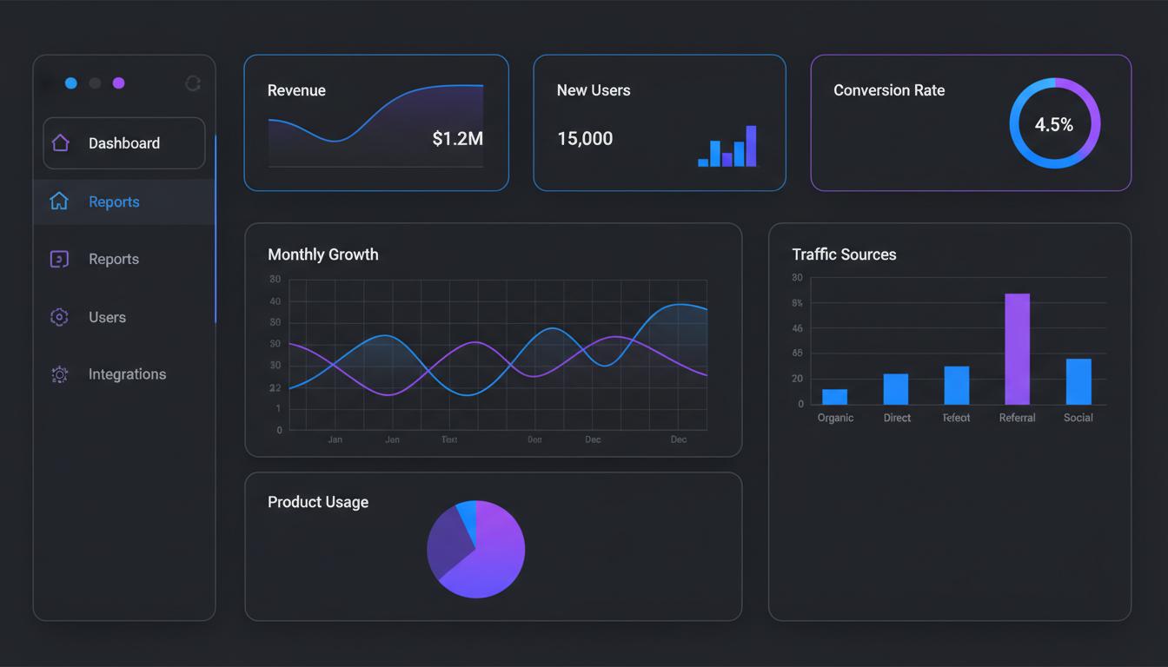This screenshot has height=667, width=1168.
Task: Open the Dashboard menu item label
Action: point(124,143)
